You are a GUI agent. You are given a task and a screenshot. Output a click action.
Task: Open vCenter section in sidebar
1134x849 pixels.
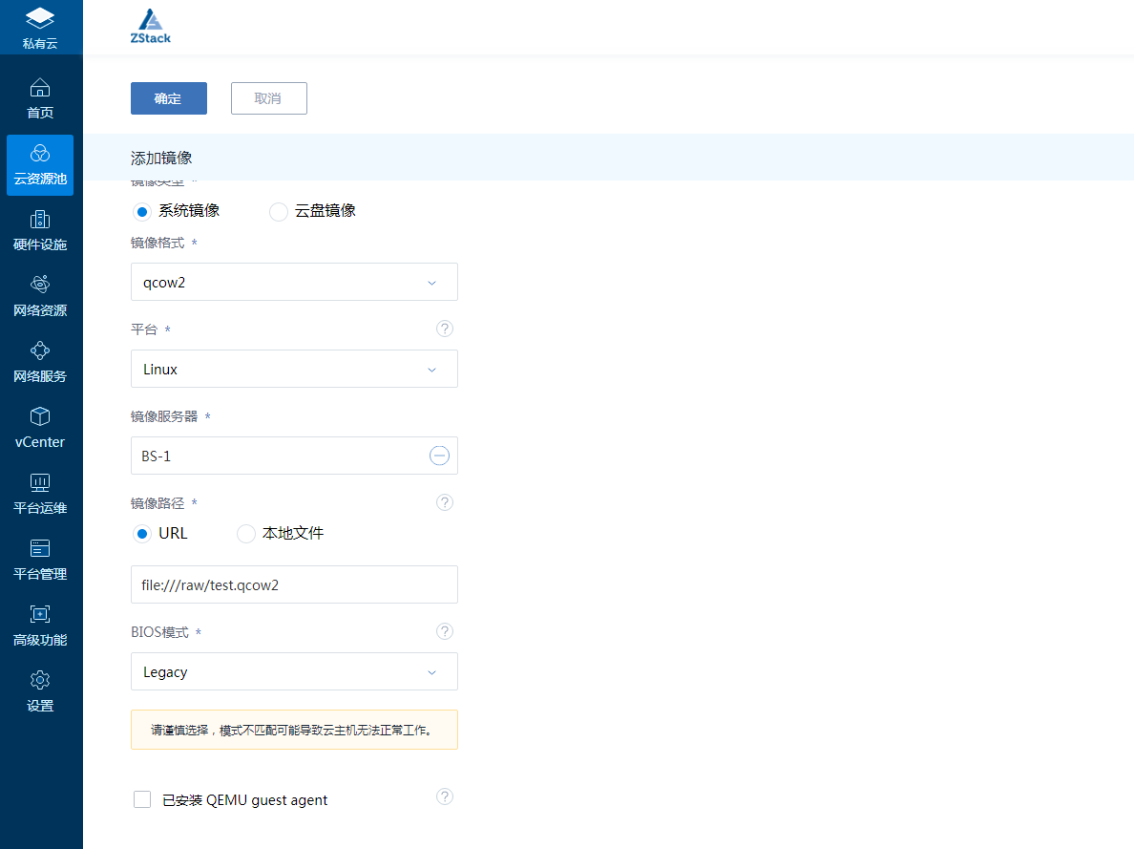coord(40,429)
